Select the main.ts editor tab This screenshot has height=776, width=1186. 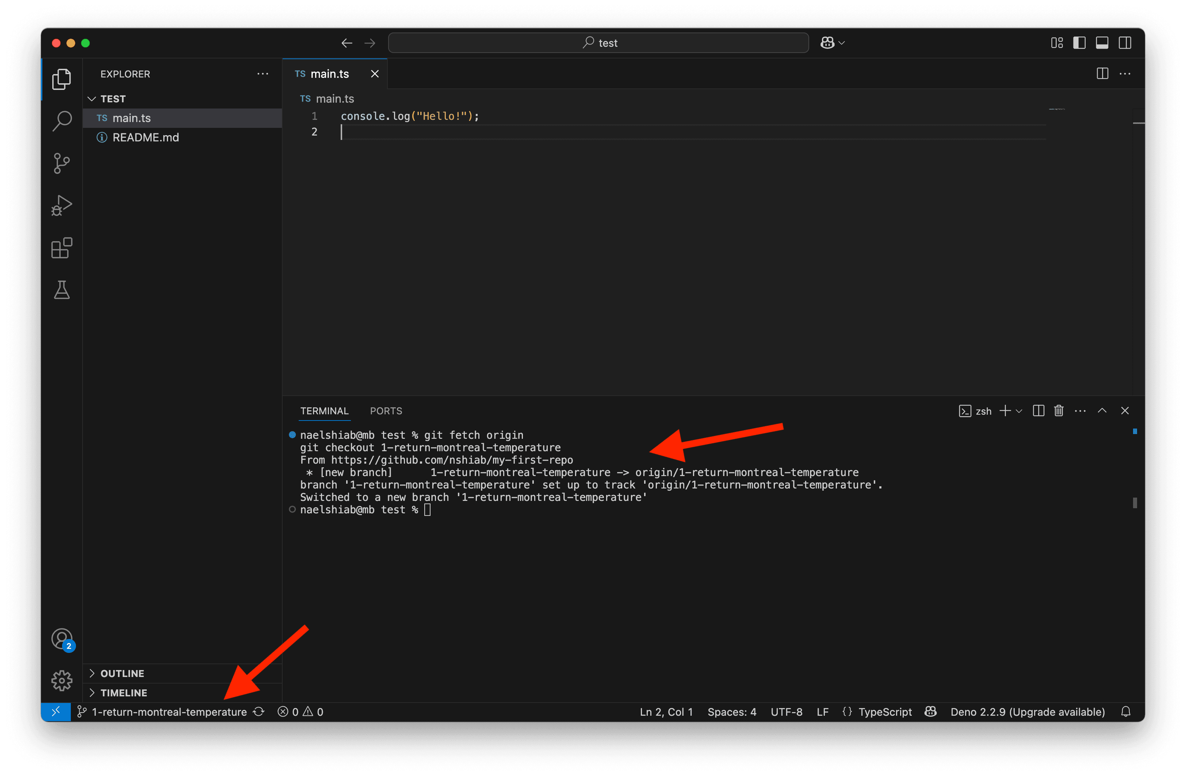329,74
